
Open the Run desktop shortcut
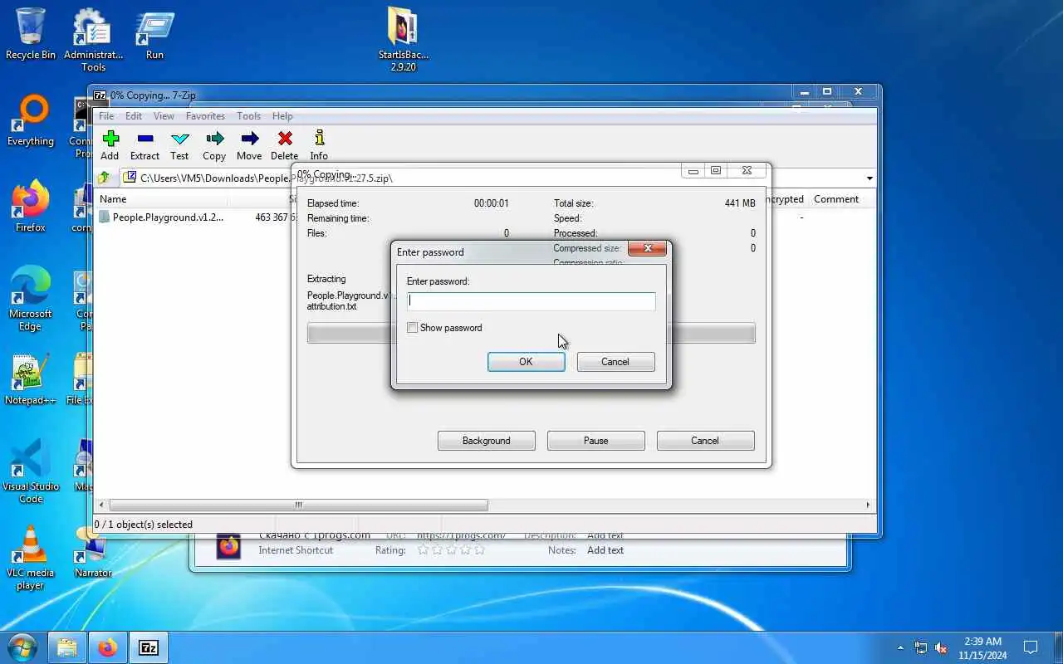pos(154,34)
